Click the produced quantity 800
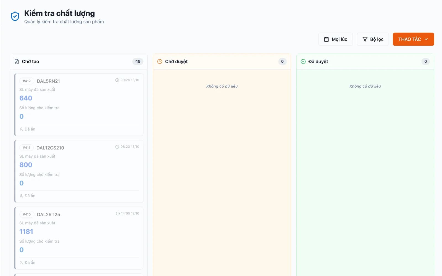442x276 pixels. [x=26, y=165]
